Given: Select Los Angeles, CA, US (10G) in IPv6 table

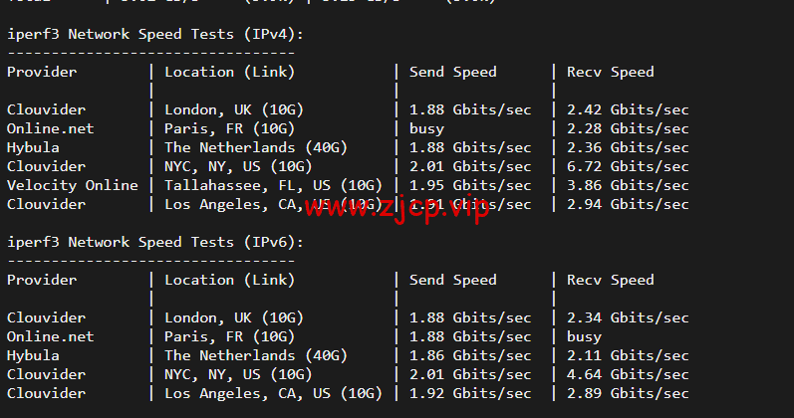Looking at the screenshot, I should (x=273, y=394).
